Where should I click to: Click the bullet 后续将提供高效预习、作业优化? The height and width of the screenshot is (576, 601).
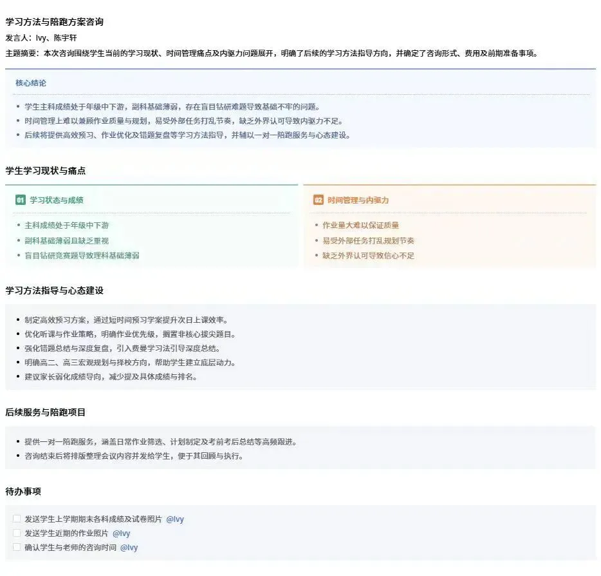[x=187, y=135]
